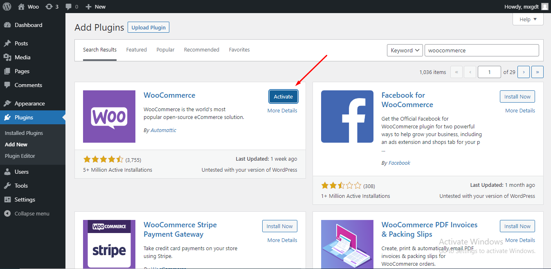Click the WordPress logo in admin bar
Image resolution: width=551 pixels, height=269 pixels.
pos(7,7)
